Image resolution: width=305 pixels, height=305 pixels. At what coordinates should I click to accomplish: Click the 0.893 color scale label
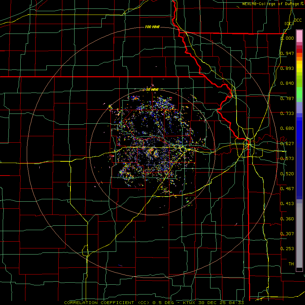tap(287, 68)
